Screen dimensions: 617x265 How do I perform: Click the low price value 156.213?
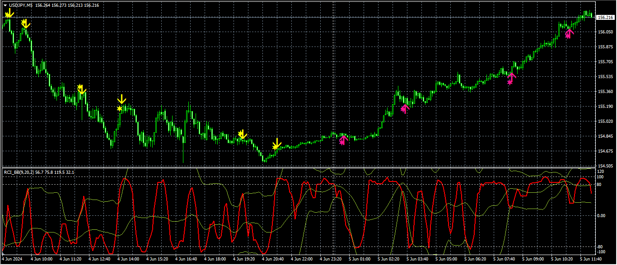(x=75, y=5)
